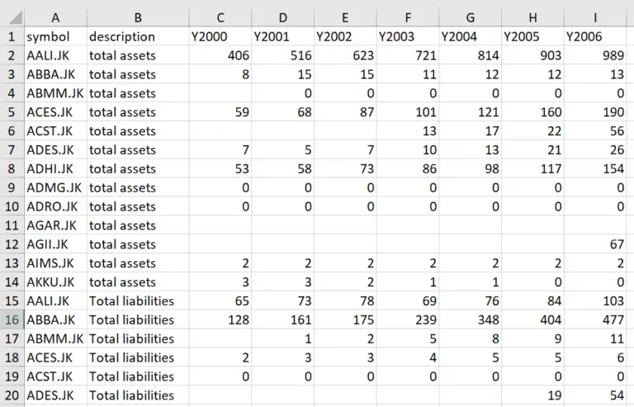Click the AGII.JK symbol cell
Screen dimensions: 634x407
coord(54,244)
